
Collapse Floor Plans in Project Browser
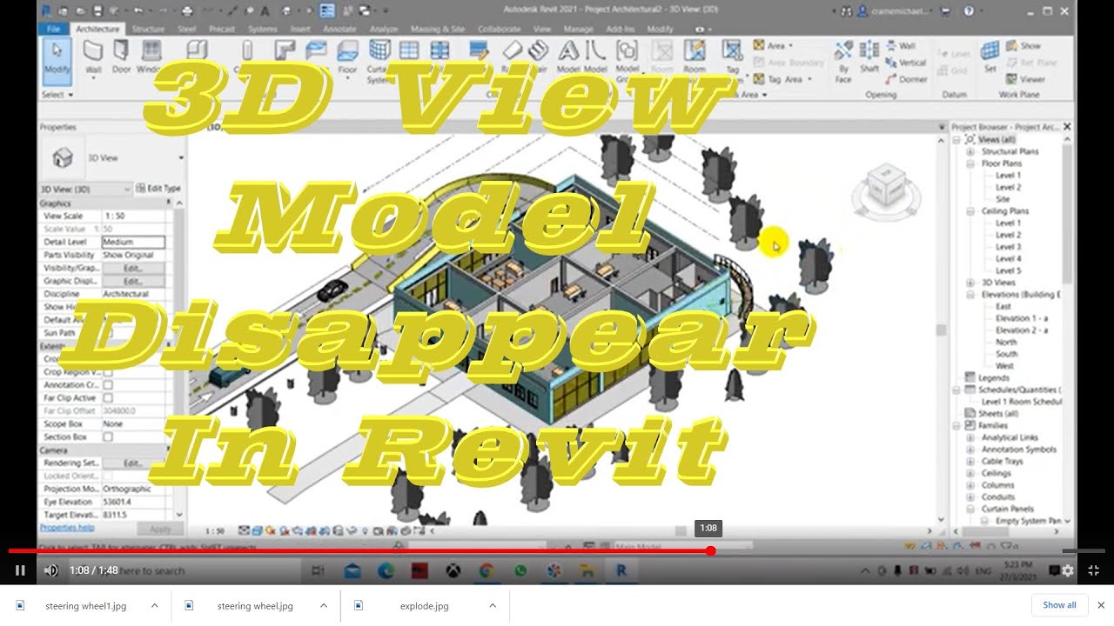[970, 163]
